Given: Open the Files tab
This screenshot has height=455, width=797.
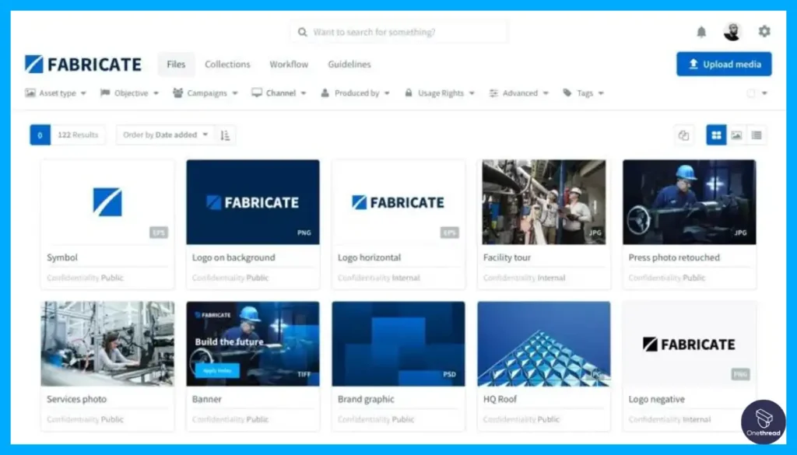Looking at the screenshot, I should click(176, 65).
